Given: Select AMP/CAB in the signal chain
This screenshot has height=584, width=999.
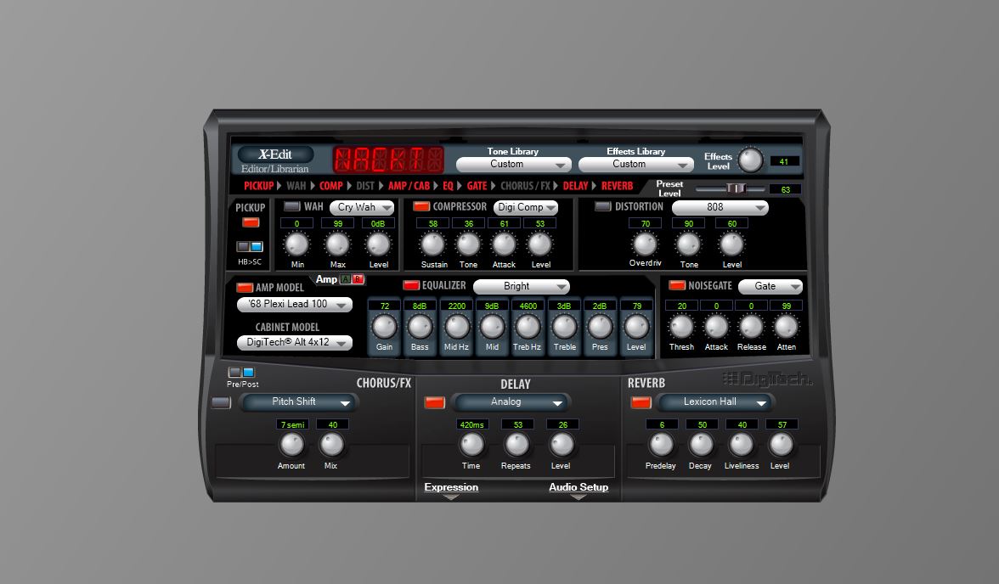Looking at the screenshot, I should pos(409,186).
